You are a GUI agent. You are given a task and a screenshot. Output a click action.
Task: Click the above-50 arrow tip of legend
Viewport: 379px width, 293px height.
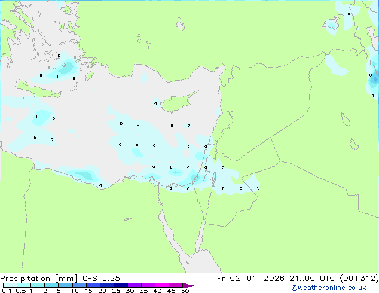[x=189, y=285]
